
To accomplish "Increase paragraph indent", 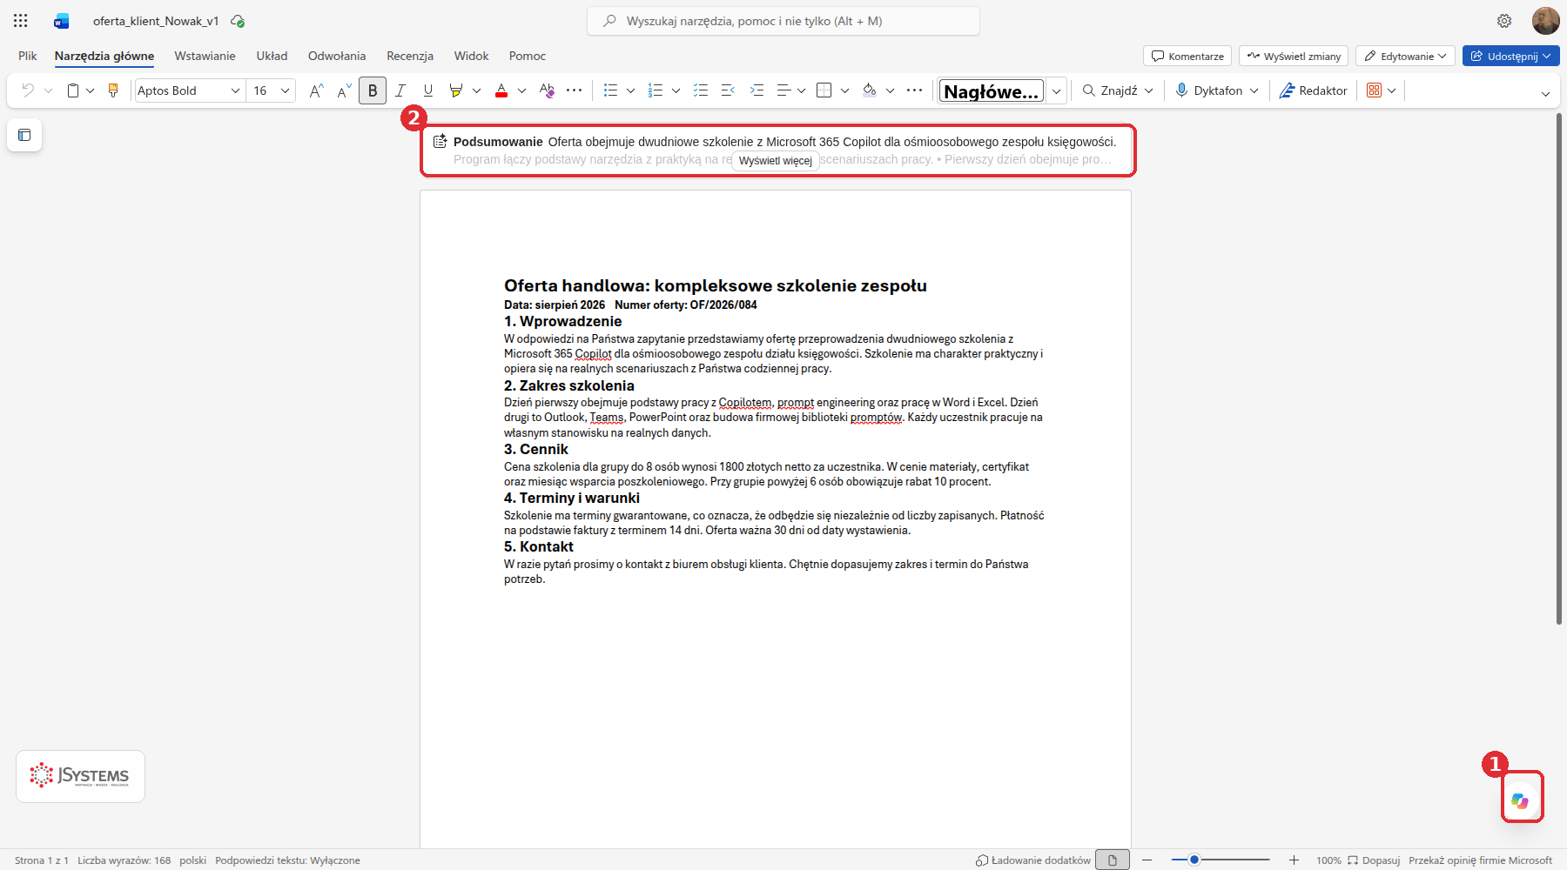I will click(757, 90).
